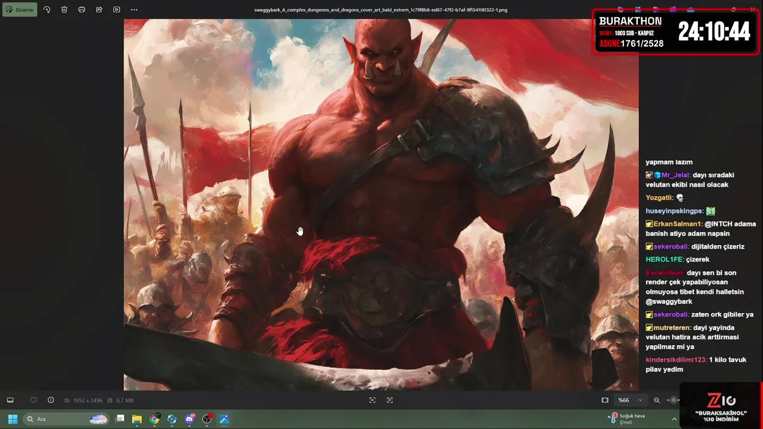Click the scan text icon in status bar
The width and height of the screenshot is (763, 429).
coord(390,400)
